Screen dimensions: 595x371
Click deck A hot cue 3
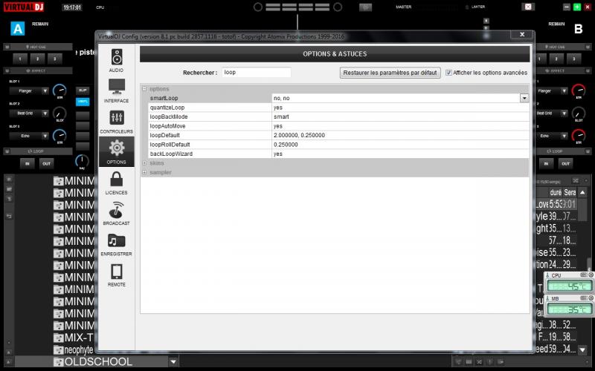54,59
